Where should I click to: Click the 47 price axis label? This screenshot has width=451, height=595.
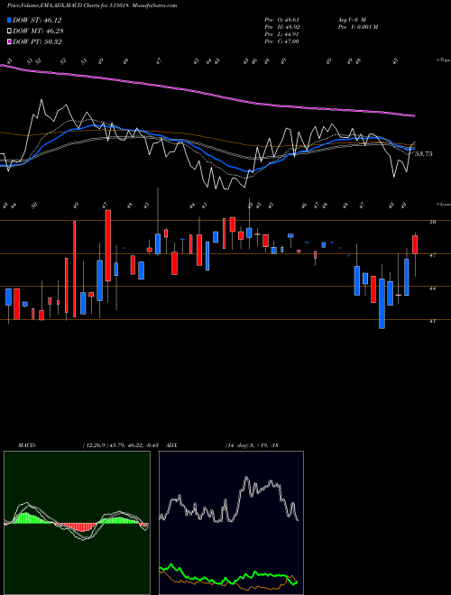tap(432, 255)
